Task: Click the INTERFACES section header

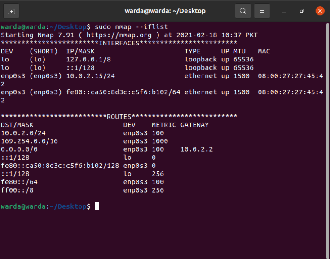Action: tap(119, 43)
